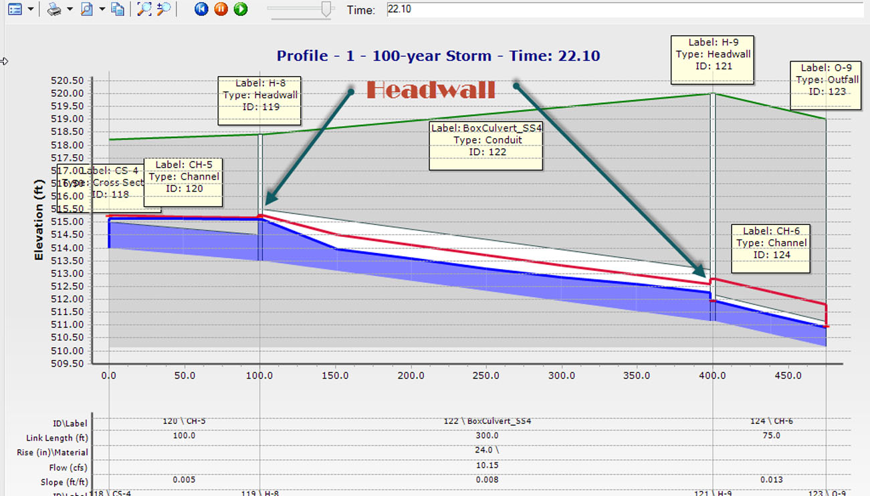Select the CH-6 Channel label box
Viewport: 870px width, 496px height.
pos(771,248)
